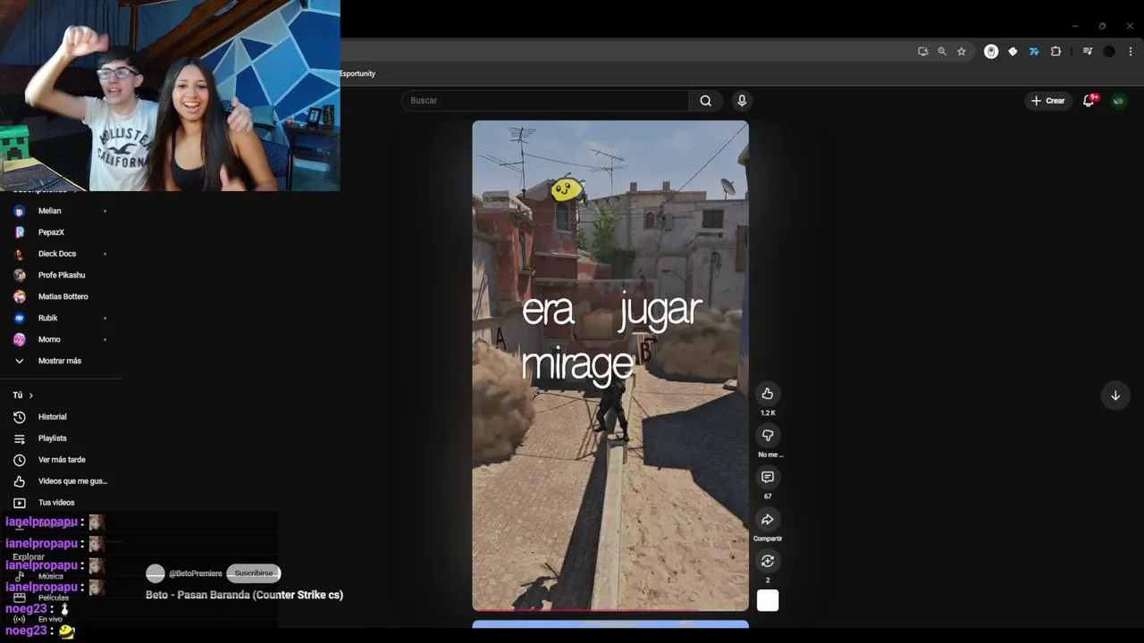Screen dimensions: 1144x643
Task: Click the Chrome install app icon
Action: pos(922,52)
